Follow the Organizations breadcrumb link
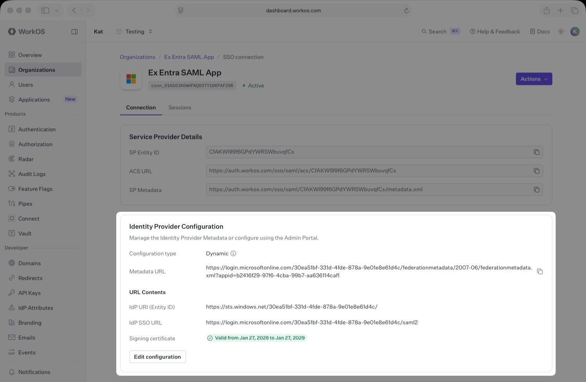 point(137,57)
